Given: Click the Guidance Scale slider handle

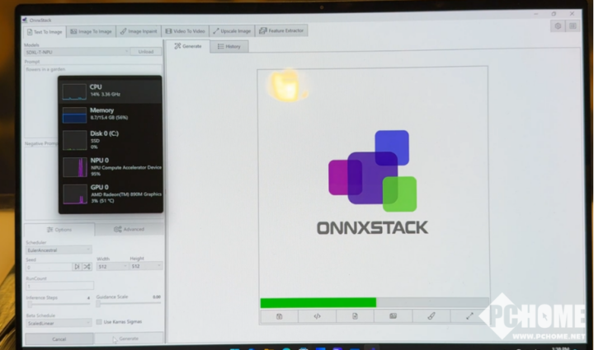Looking at the screenshot, I should (x=98, y=304).
